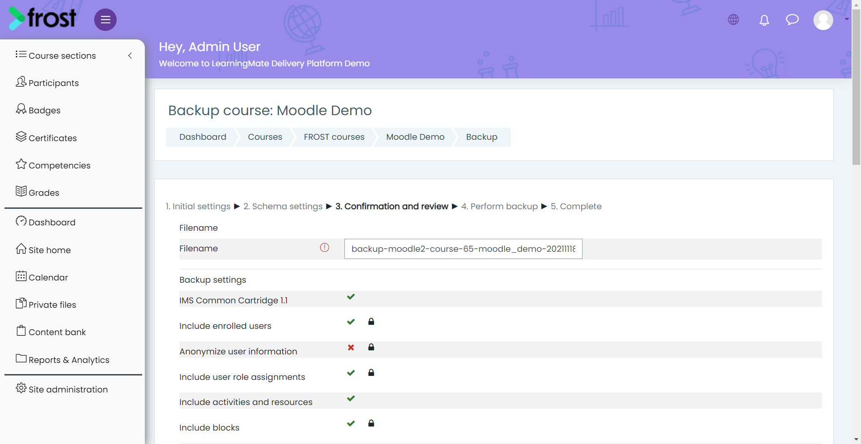The width and height of the screenshot is (861, 444).
Task: Click the hamburger menu button
Action: tap(105, 20)
